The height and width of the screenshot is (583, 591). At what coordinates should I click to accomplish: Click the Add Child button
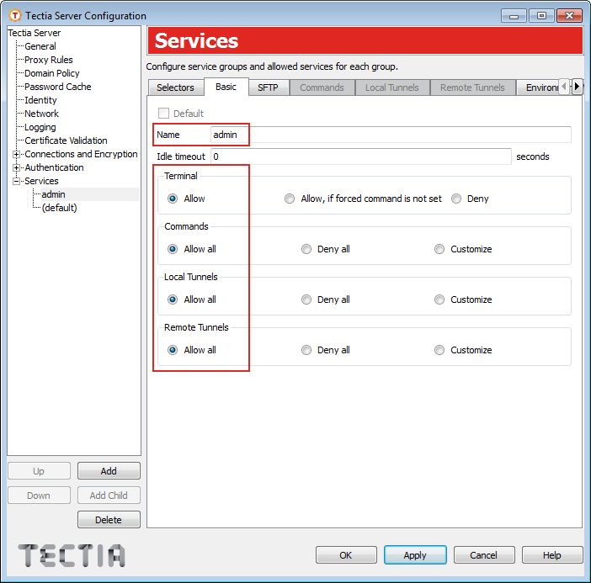[109, 496]
